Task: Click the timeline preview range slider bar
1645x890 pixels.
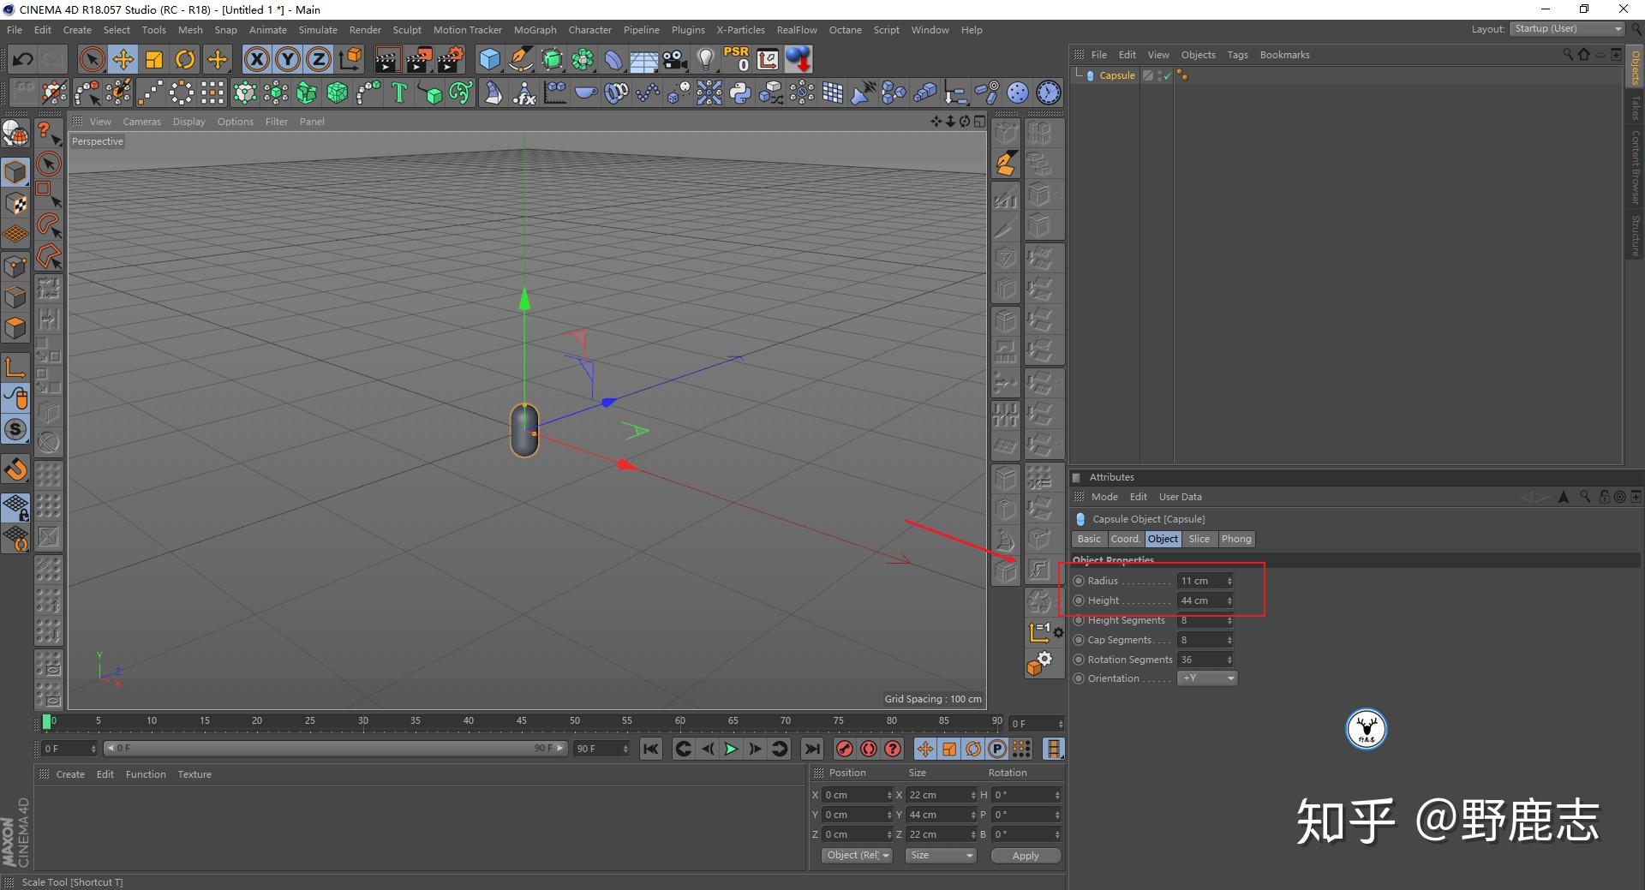Action: pyautogui.click(x=334, y=749)
